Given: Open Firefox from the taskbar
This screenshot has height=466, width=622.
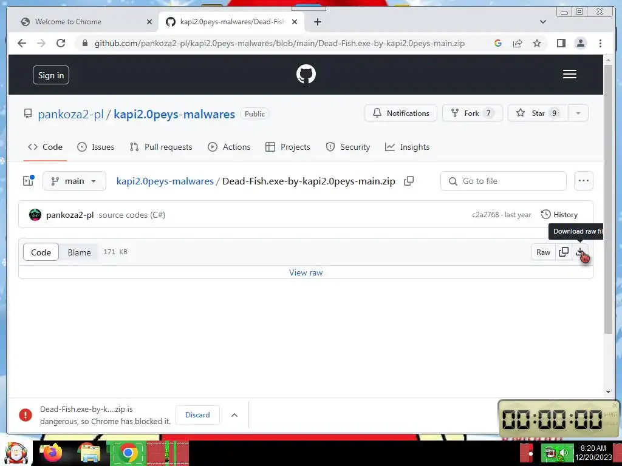Looking at the screenshot, I should click(52, 453).
